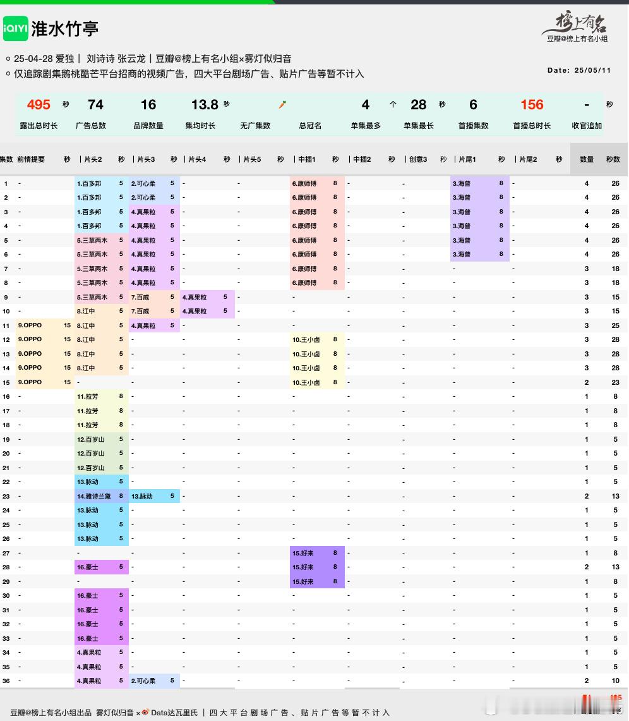Image resolution: width=629 pixels, height=721 pixels.
Task: Select the 13.8 average duration value
Action: click(x=205, y=104)
